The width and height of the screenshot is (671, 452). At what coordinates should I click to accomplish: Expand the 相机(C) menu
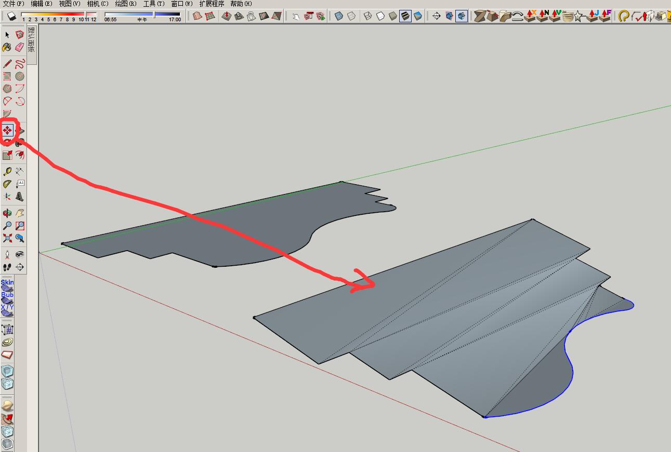pyautogui.click(x=98, y=4)
